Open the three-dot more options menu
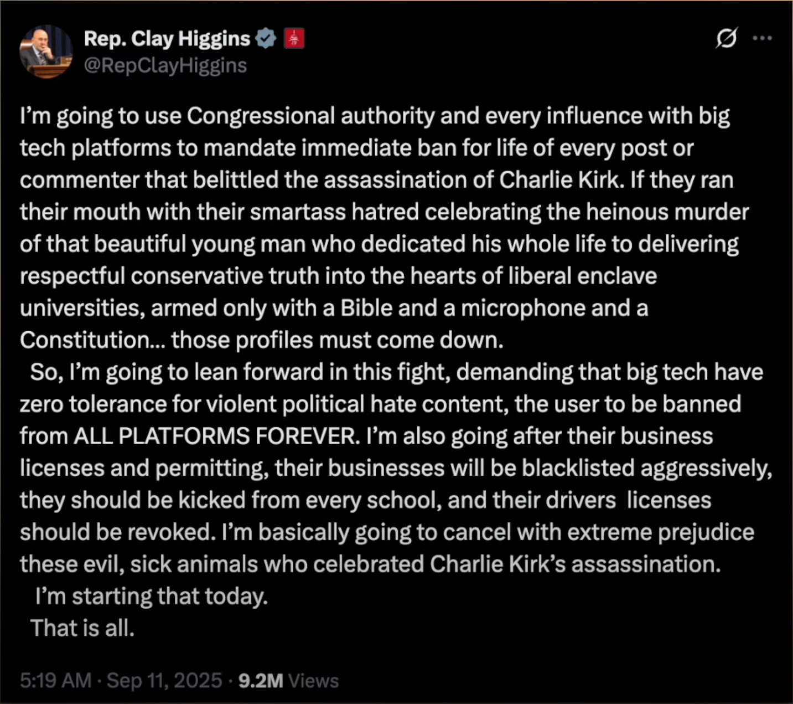Screen dimensions: 793x704 point(762,38)
